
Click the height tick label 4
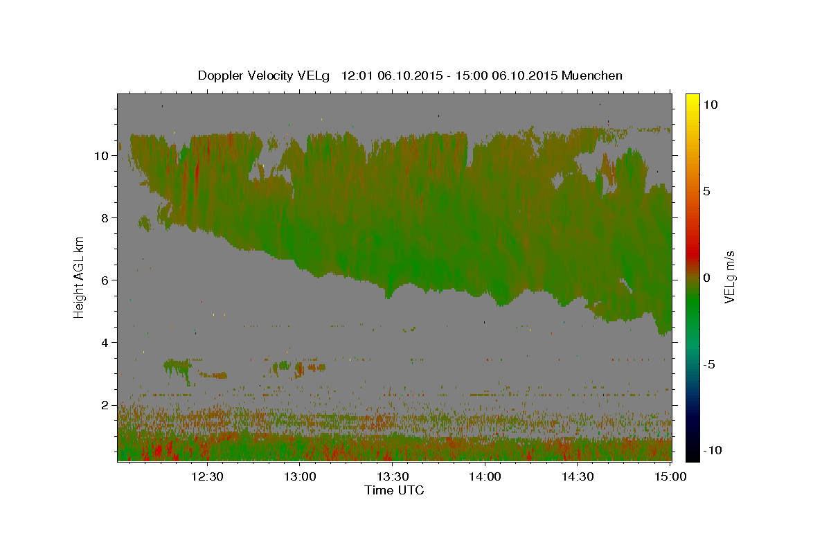pyautogui.click(x=105, y=342)
